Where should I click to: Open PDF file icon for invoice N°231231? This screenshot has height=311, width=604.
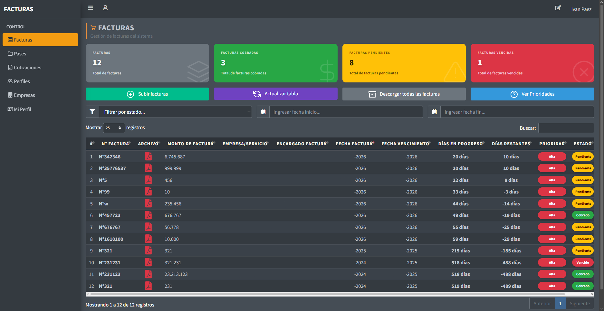tap(149, 262)
